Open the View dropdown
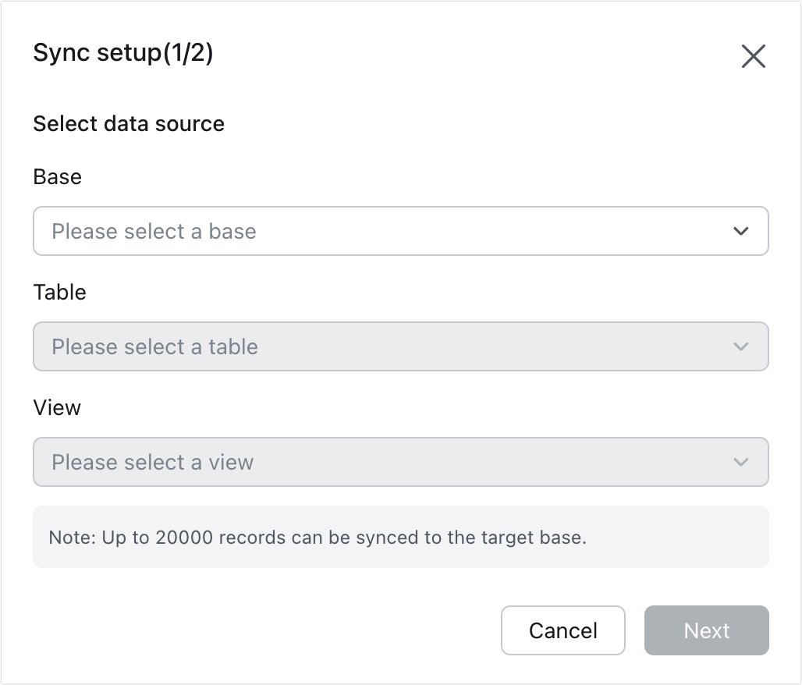Image resolution: width=802 pixels, height=685 pixels. pyautogui.click(x=400, y=462)
